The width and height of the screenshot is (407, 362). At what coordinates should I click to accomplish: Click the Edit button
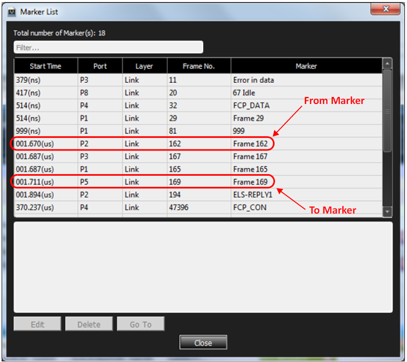click(x=37, y=324)
